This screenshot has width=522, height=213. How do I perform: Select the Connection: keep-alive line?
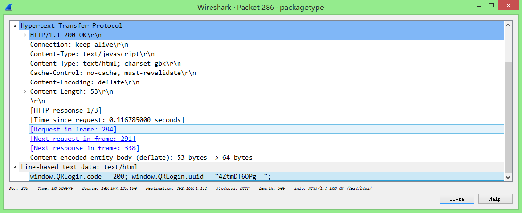(79, 44)
